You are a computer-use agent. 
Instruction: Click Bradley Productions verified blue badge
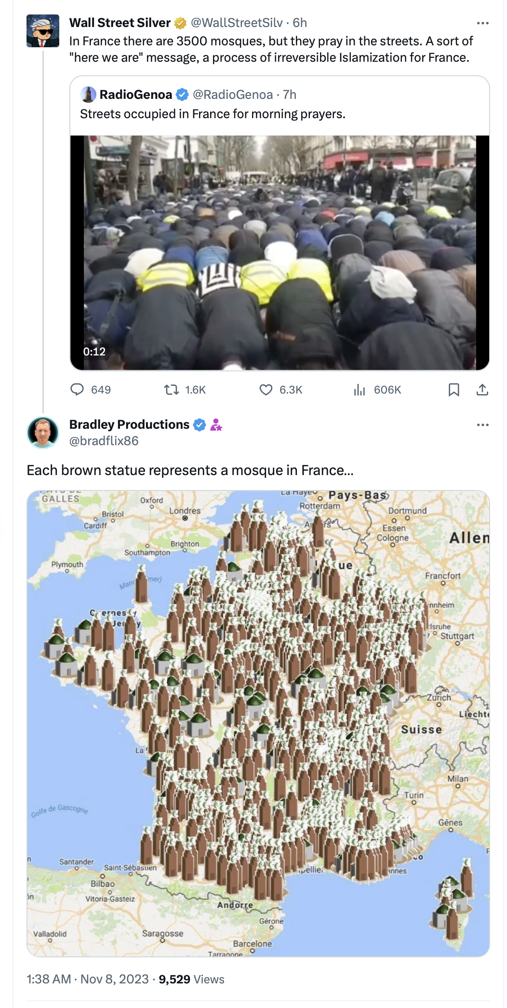point(200,424)
